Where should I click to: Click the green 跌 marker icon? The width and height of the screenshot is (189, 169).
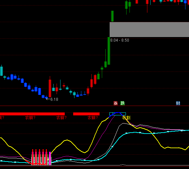(122, 103)
